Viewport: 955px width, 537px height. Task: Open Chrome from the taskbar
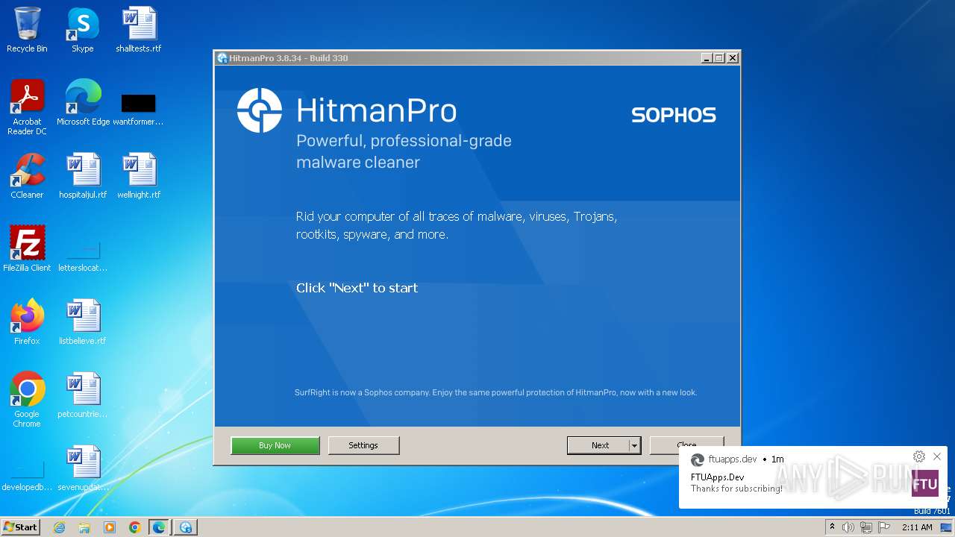pos(134,527)
